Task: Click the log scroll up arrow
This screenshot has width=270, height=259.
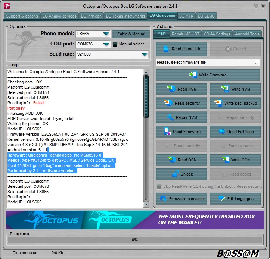Action: click(x=146, y=72)
